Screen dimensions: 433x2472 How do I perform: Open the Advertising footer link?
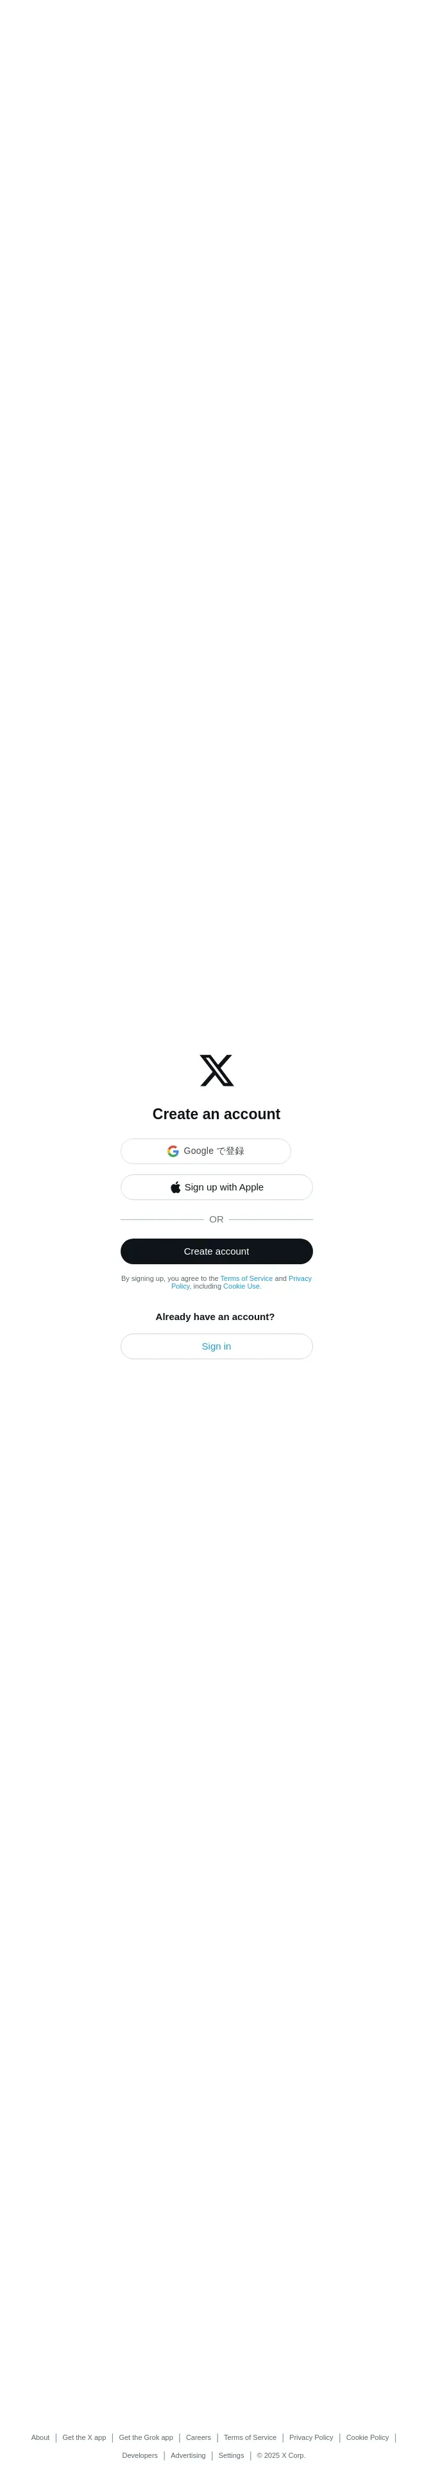(188, 2456)
